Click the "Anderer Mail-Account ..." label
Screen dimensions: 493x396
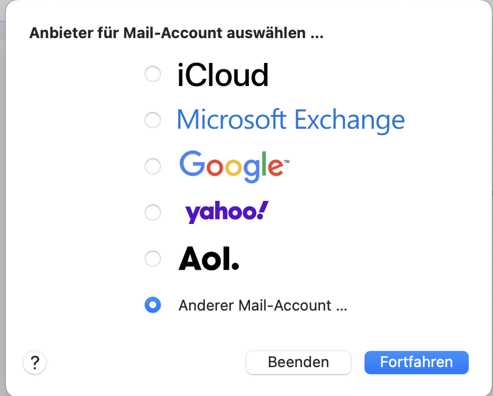(263, 305)
